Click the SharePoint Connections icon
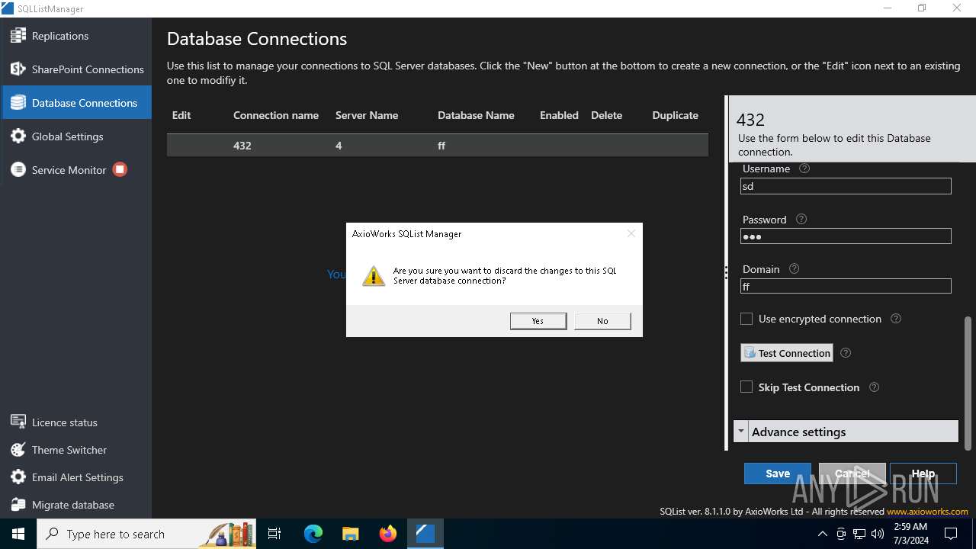976x549 pixels. (x=18, y=69)
